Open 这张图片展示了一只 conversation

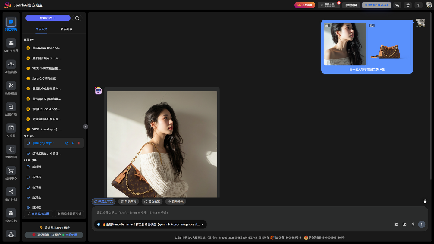[54, 58]
